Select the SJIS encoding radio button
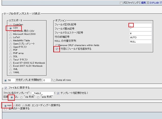The image size is (162, 119). [24, 105]
